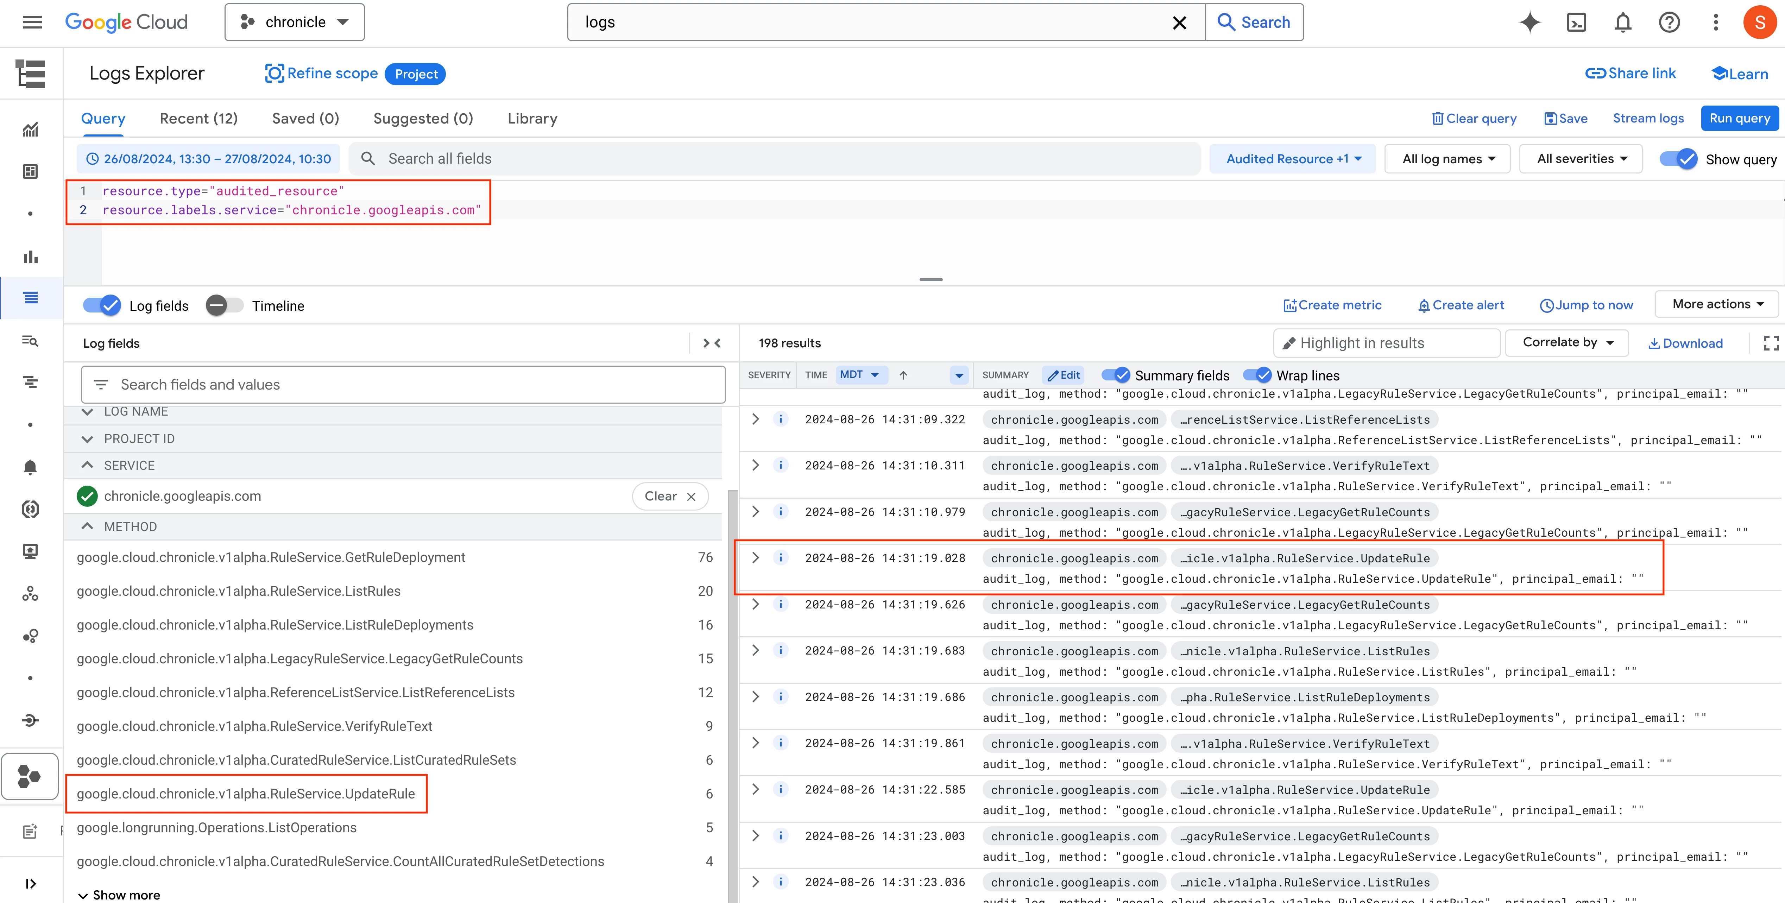Collapse the METHOD section
Viewport: 1785px width, 903px height.
point(87,527)
